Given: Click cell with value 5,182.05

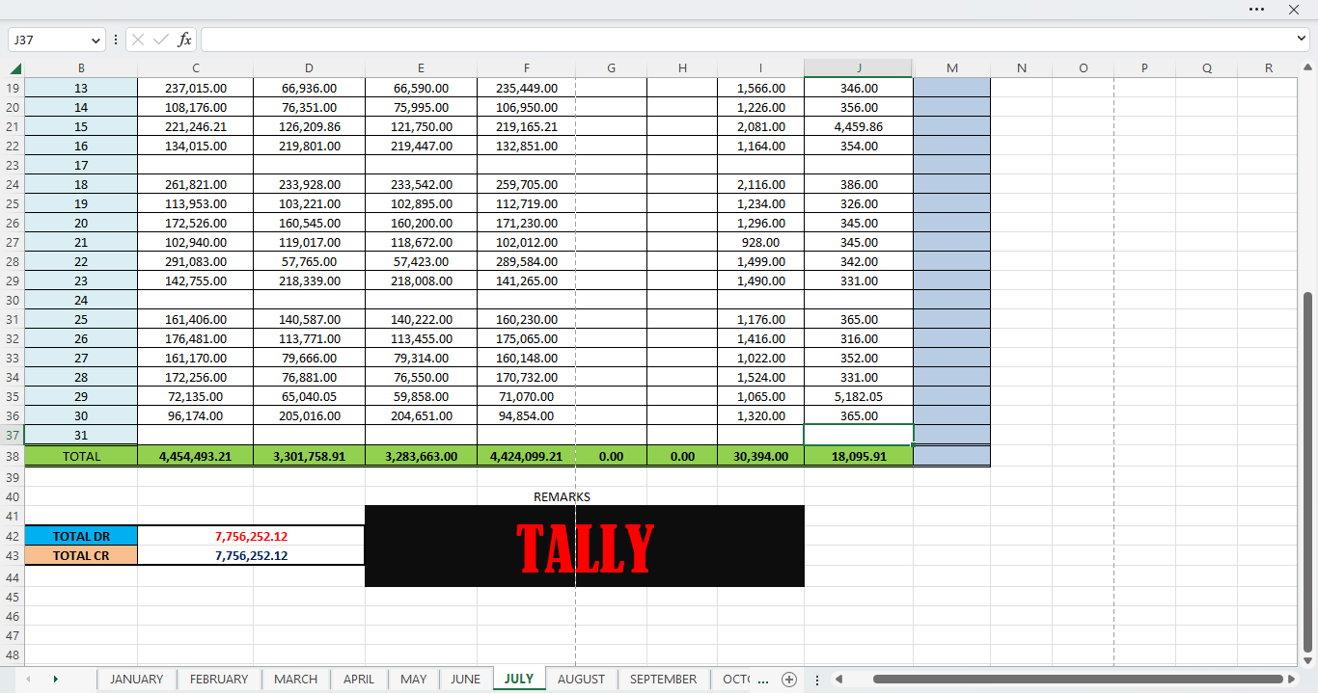Looking at the screenshot, I should [859, 396].
